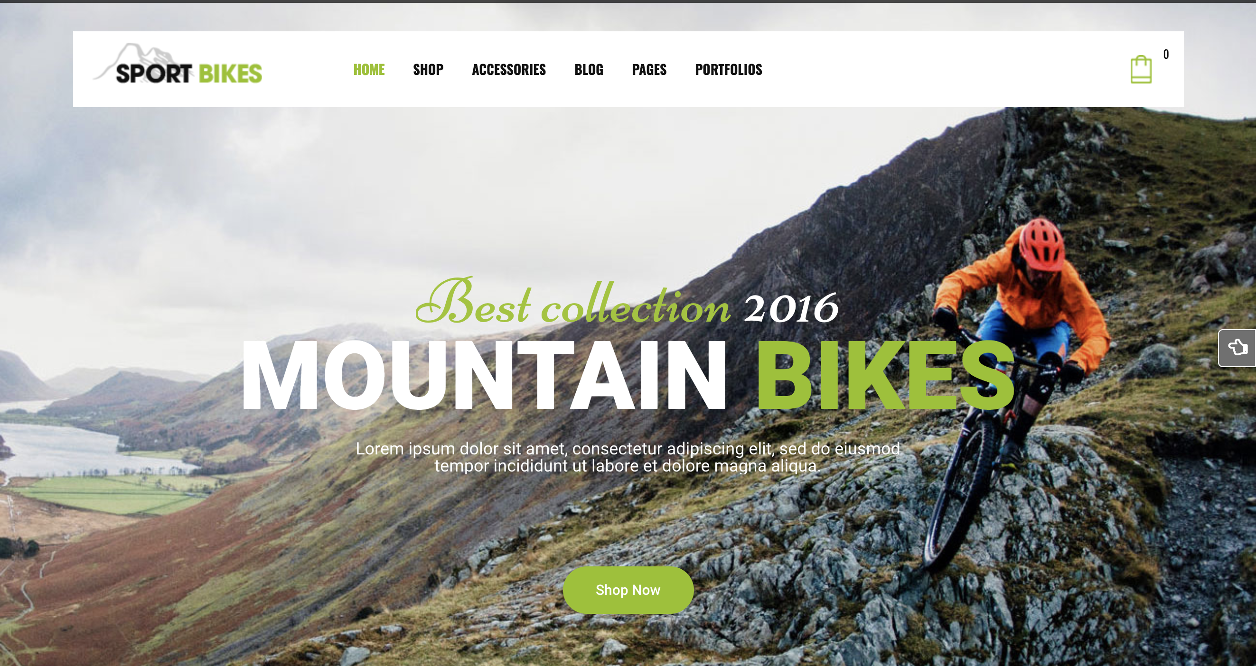1256x666 pixels.
Task: Click the Shop Now button
Action: pos(628,590)
